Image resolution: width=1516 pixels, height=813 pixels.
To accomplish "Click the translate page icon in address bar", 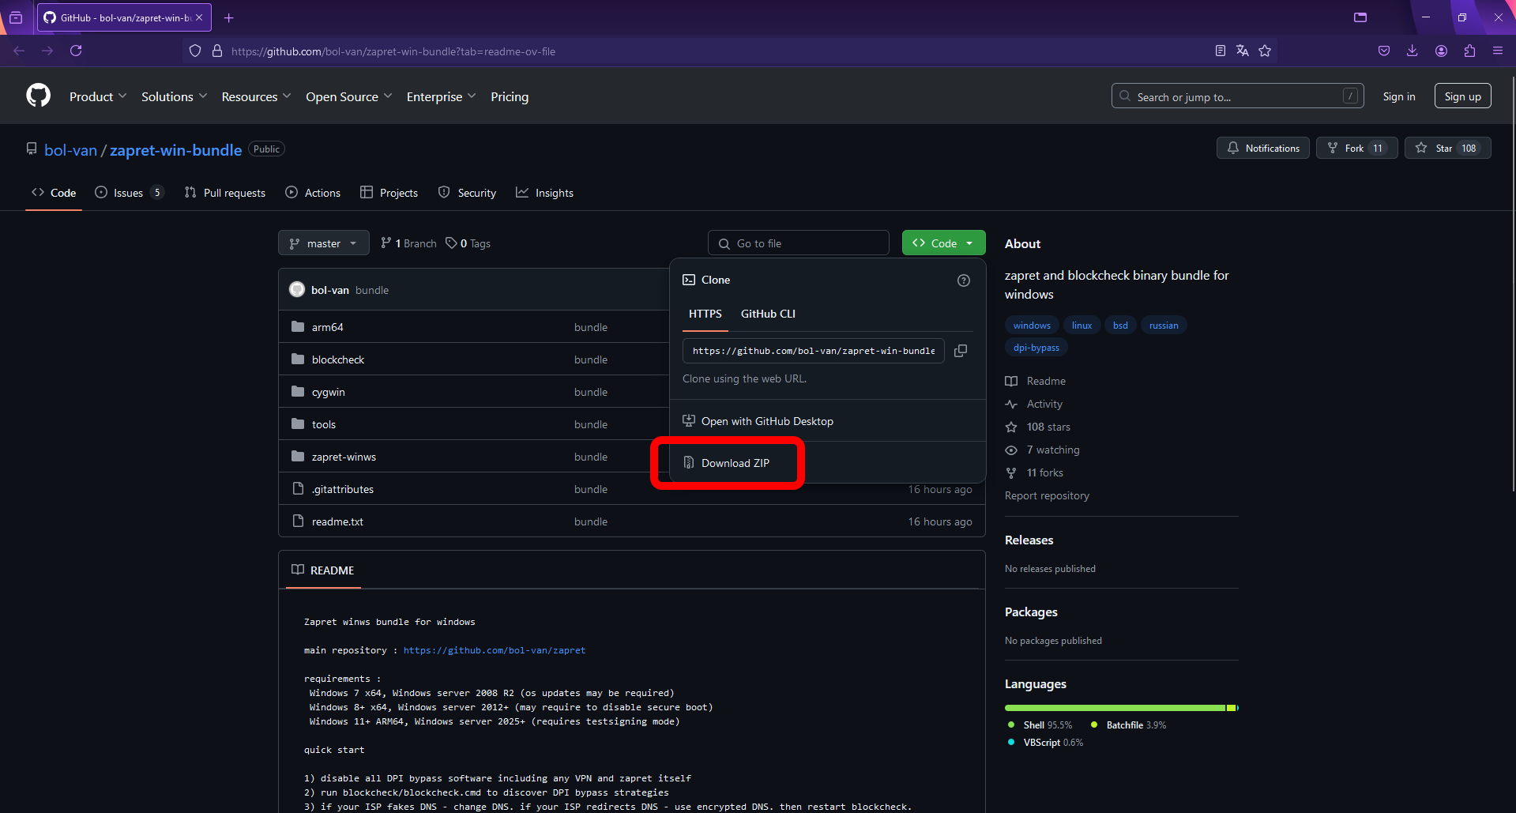I will (1243, 51).
